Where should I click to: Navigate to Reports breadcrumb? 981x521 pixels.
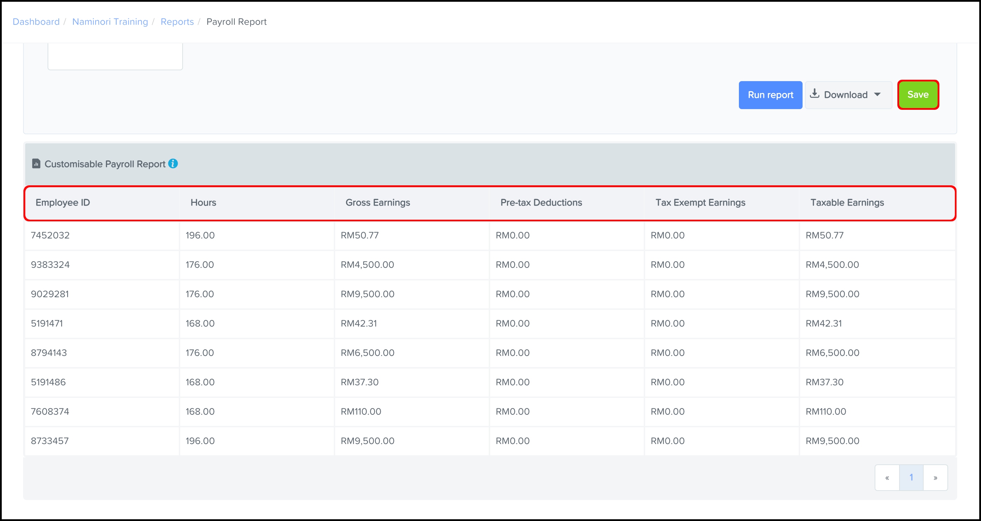(x=177, y=22)
